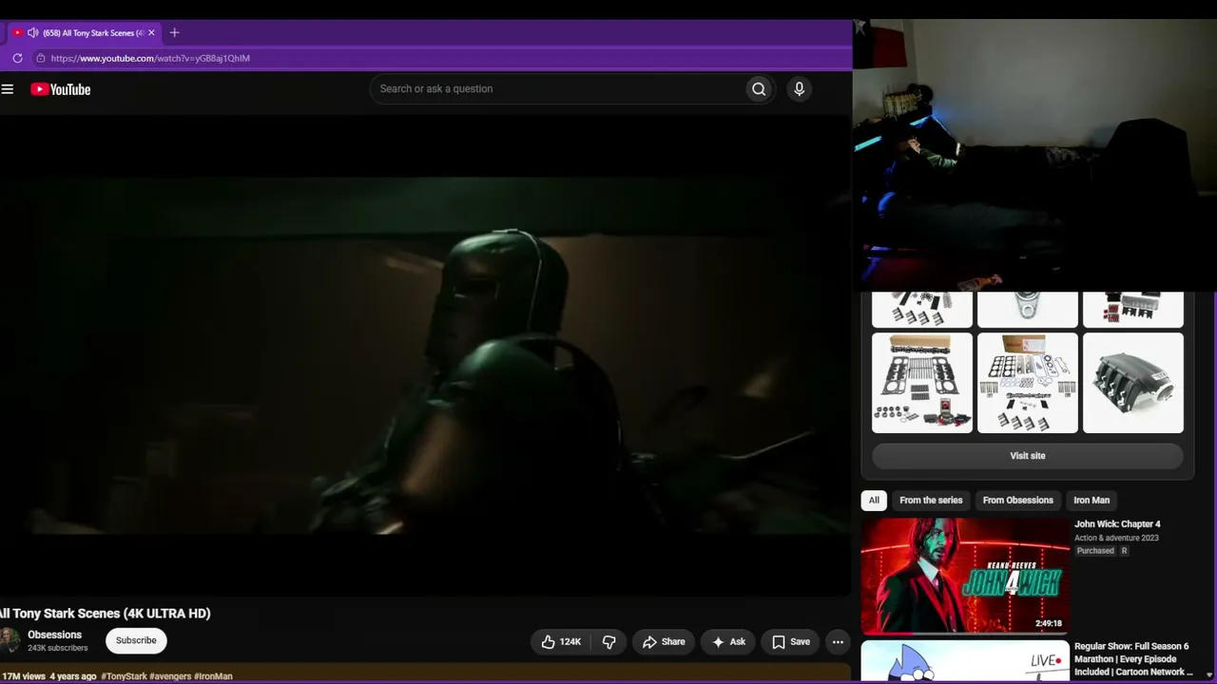1217x684 pixels.
Task: Open the #IronMan hashtag link
Action: (213, 676)
